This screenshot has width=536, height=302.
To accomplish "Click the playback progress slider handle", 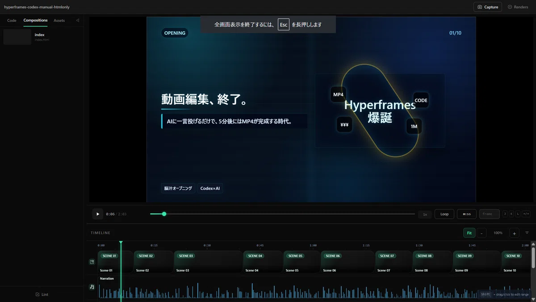I will click(x=164, y=214).
